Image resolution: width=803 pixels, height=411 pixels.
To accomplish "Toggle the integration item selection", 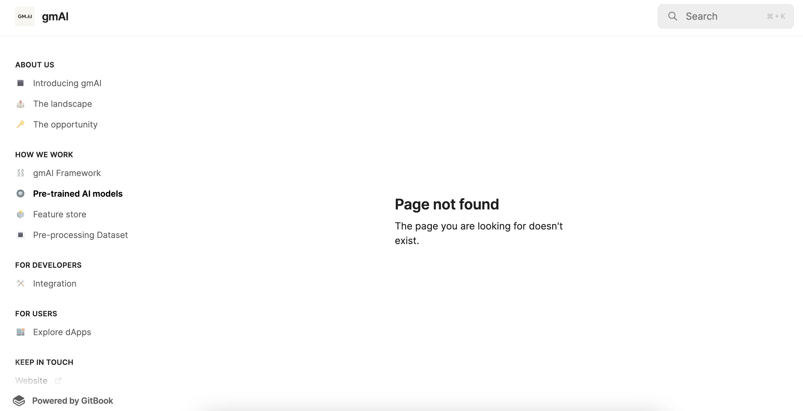I will [x=55, y=284].
